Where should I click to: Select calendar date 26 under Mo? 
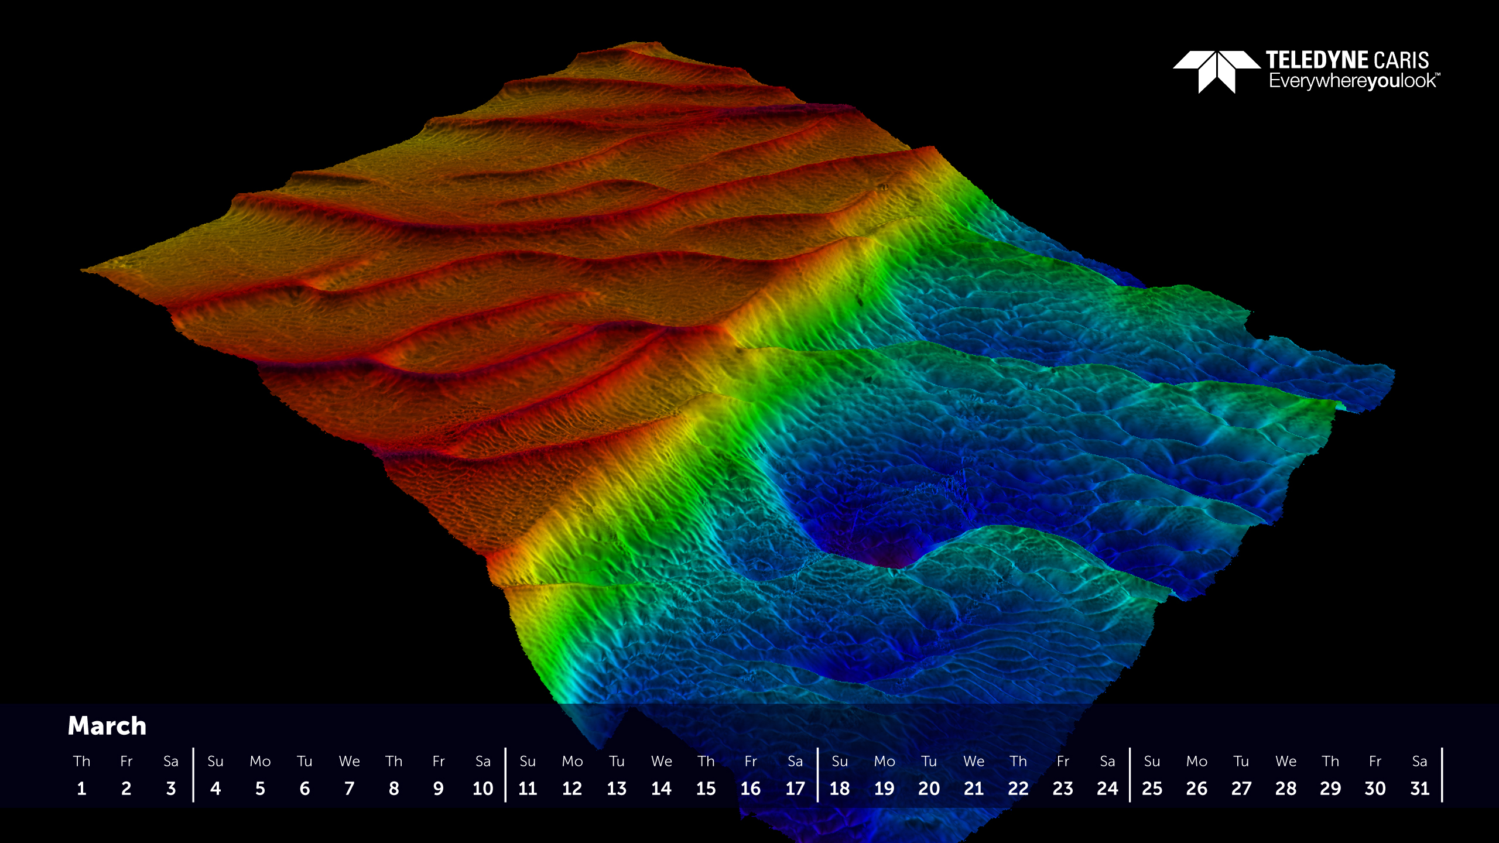1196,789
